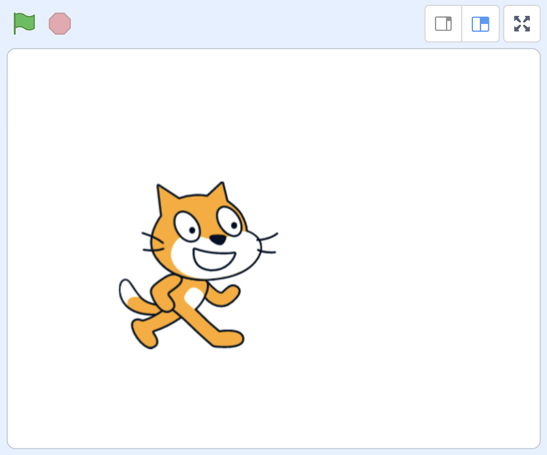Screen dimensions: 547x455
Task: Click the green flag to start
Action: [24, 24]
